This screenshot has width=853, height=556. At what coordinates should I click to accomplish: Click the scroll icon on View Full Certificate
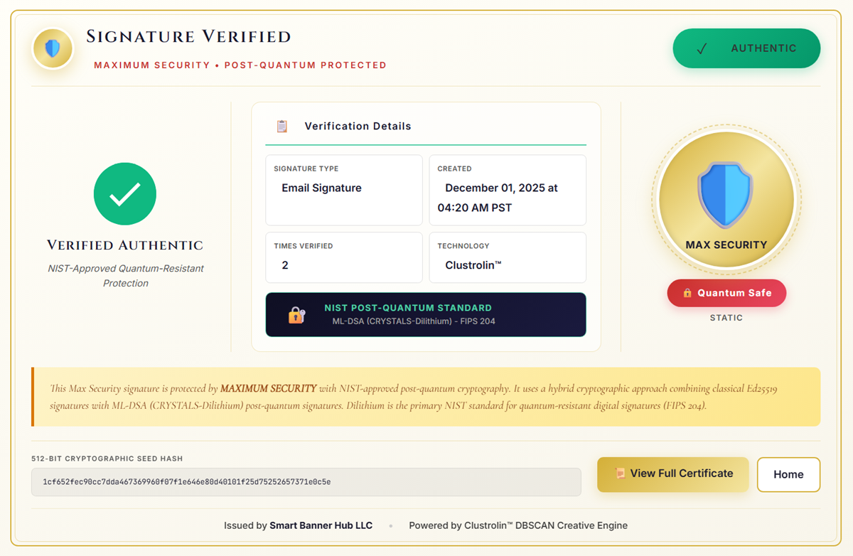(x=620, y=474)
